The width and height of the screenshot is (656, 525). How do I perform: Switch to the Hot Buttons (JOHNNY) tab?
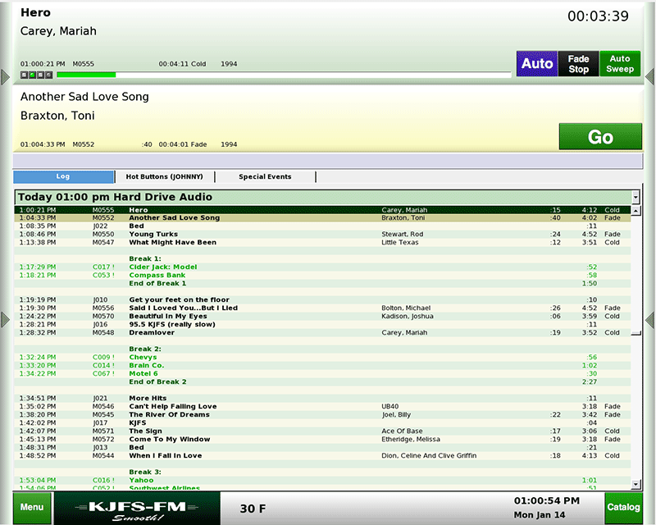164,177
